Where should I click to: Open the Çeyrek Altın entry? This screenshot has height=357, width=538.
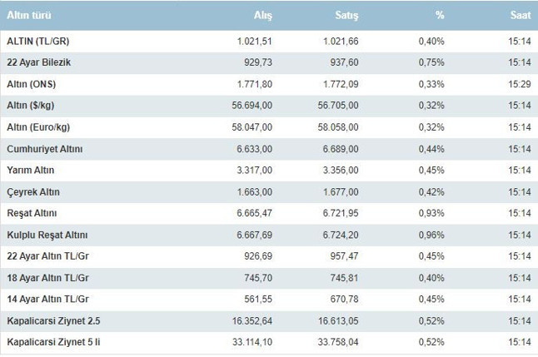pyautogui.click(x=33, y=192)
